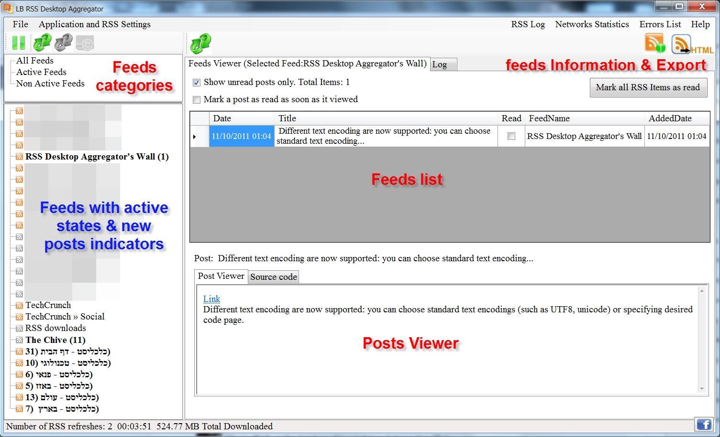The image size is (720, 437).
Task: Click the RSS export to HTML icon
Action: coord(692,44)
